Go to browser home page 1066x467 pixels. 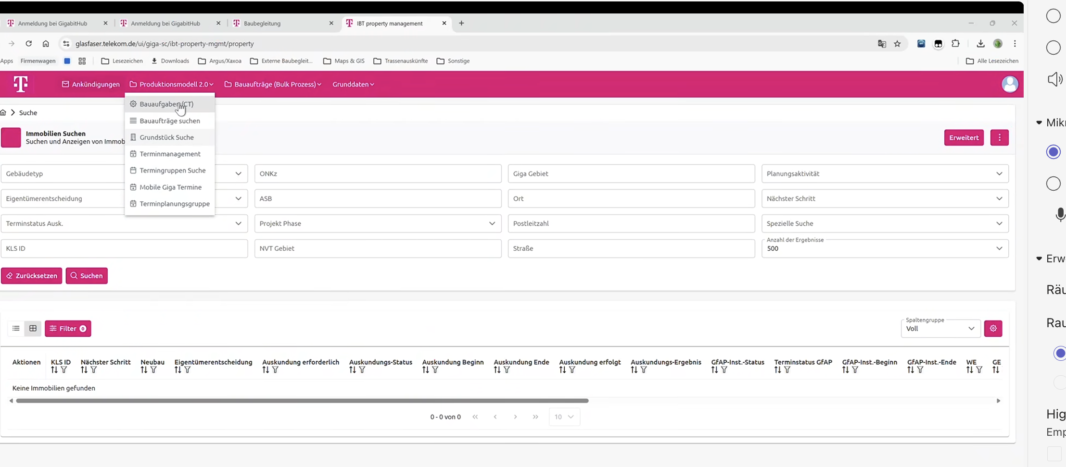[46, 44]
